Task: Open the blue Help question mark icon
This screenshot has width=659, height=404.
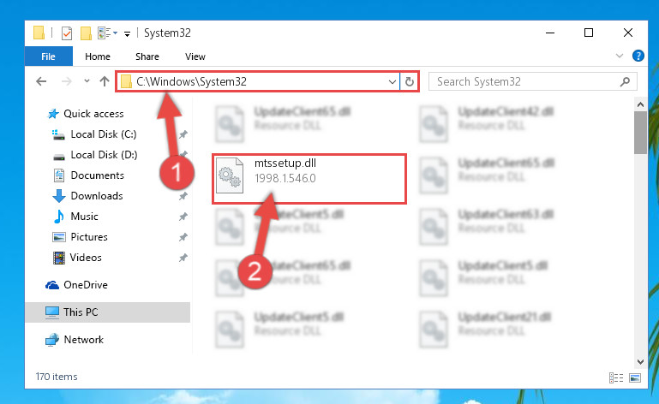Action: pyautogui.click(x=638, y=56)
